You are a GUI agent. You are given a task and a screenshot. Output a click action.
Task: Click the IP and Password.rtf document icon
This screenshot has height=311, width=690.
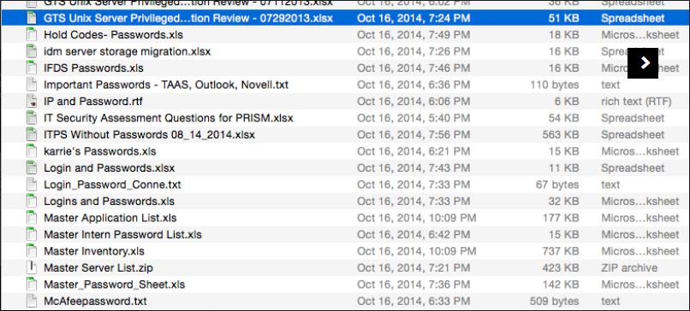[31, 102]
